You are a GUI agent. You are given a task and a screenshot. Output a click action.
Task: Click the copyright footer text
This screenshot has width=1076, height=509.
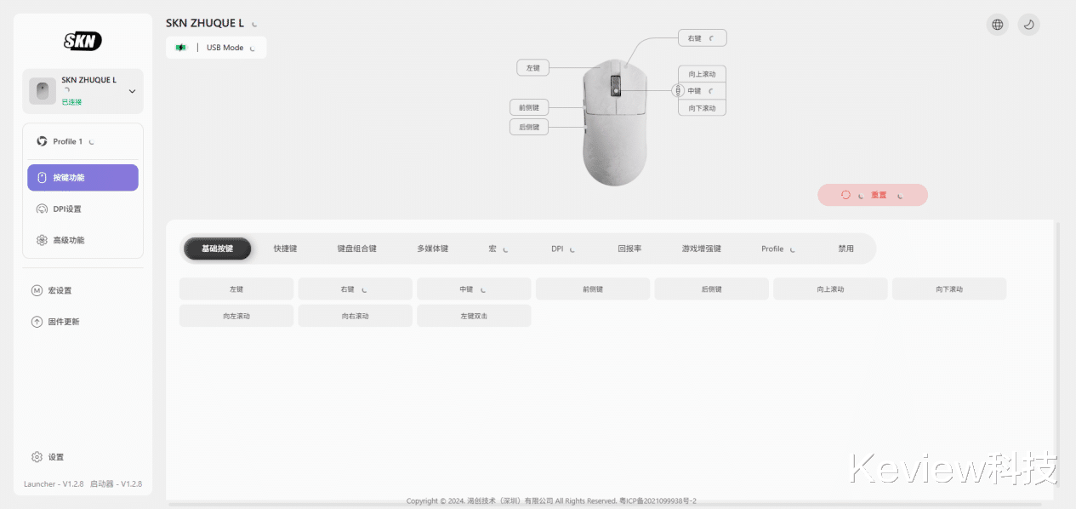tap(551, 501)
